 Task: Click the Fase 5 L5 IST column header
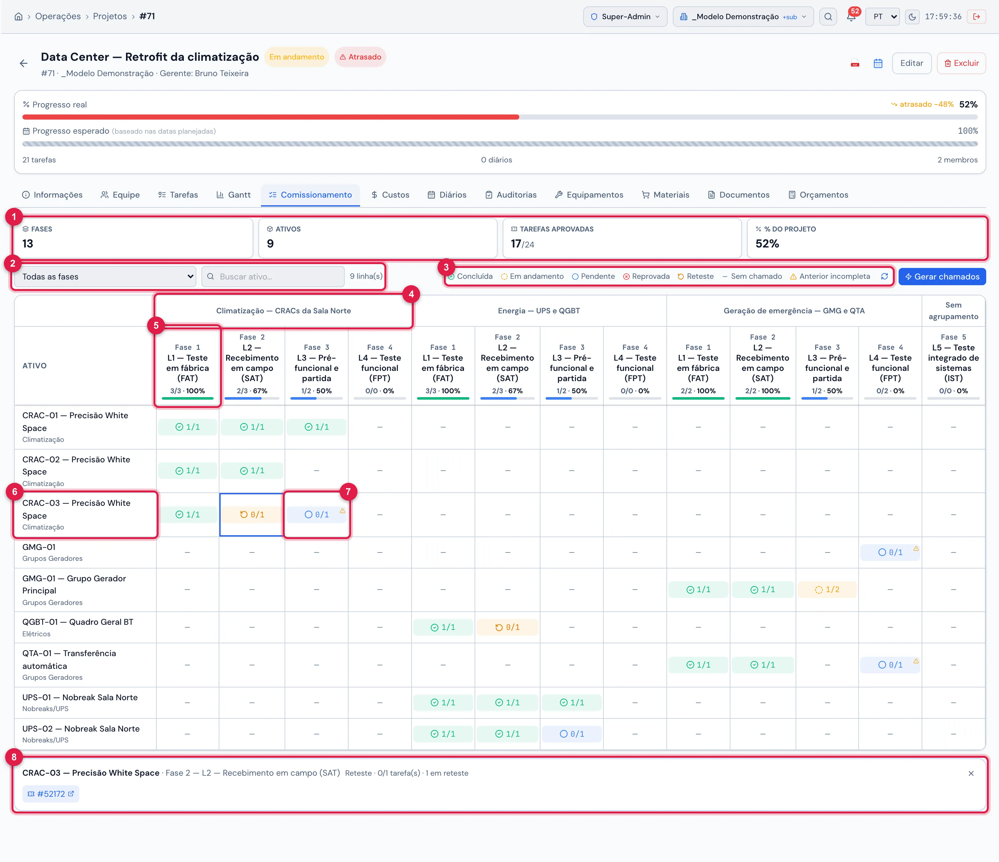[953, 366]
